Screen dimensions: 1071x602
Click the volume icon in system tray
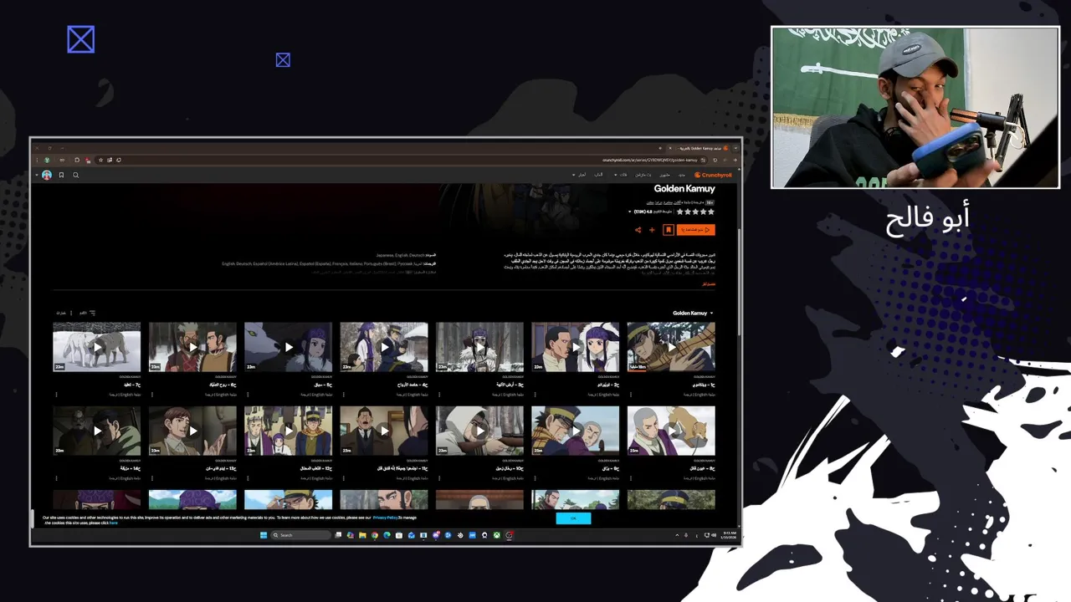pos(714,535)
